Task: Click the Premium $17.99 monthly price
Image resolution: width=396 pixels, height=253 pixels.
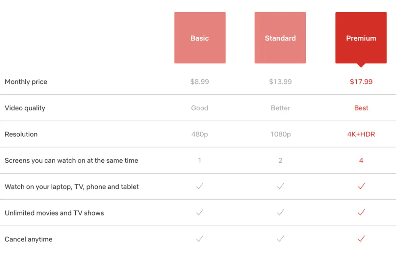Action: click(x=361, y=82)
